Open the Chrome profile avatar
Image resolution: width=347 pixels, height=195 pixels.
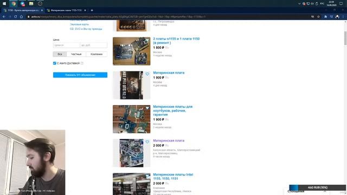[x=337, y=17]
